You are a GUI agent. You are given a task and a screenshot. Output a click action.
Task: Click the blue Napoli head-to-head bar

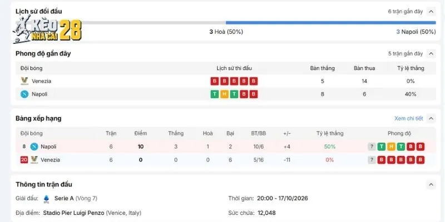[x=331, y=23]
